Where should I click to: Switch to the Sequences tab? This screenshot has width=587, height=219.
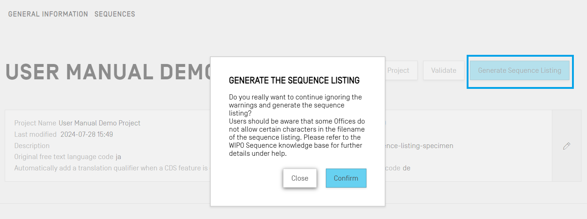coord(114,14)
